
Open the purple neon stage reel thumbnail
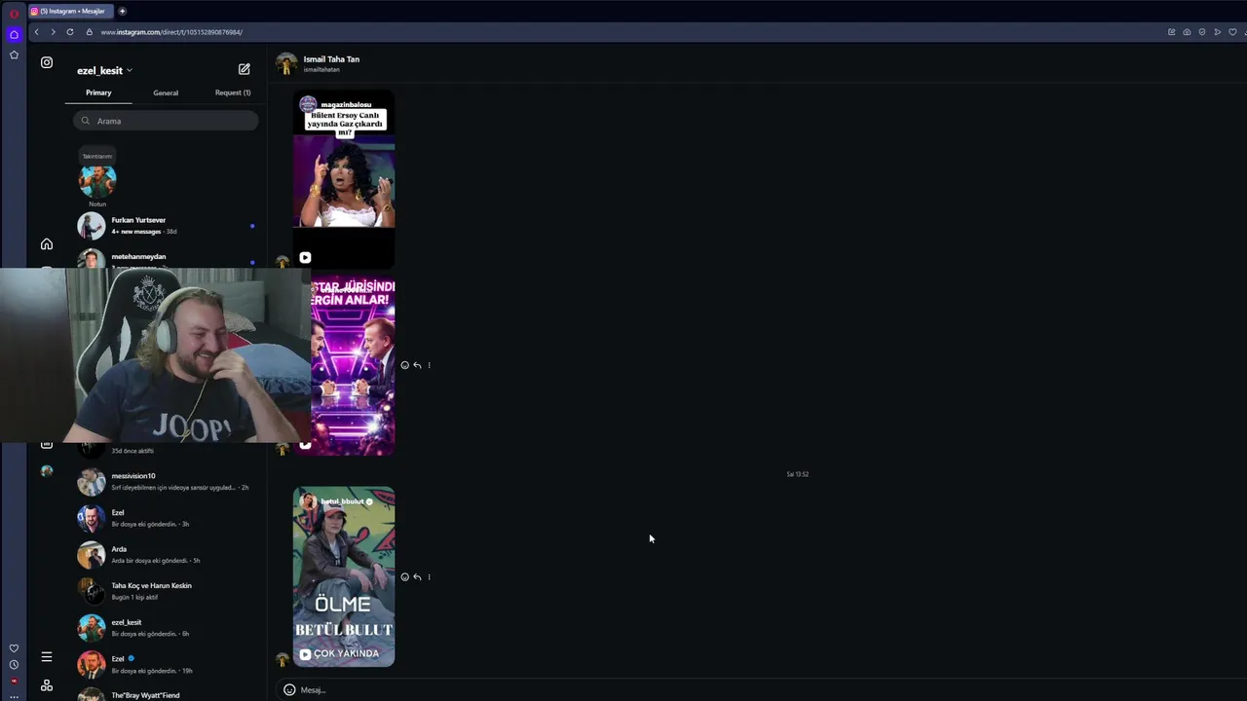[352, 367]
